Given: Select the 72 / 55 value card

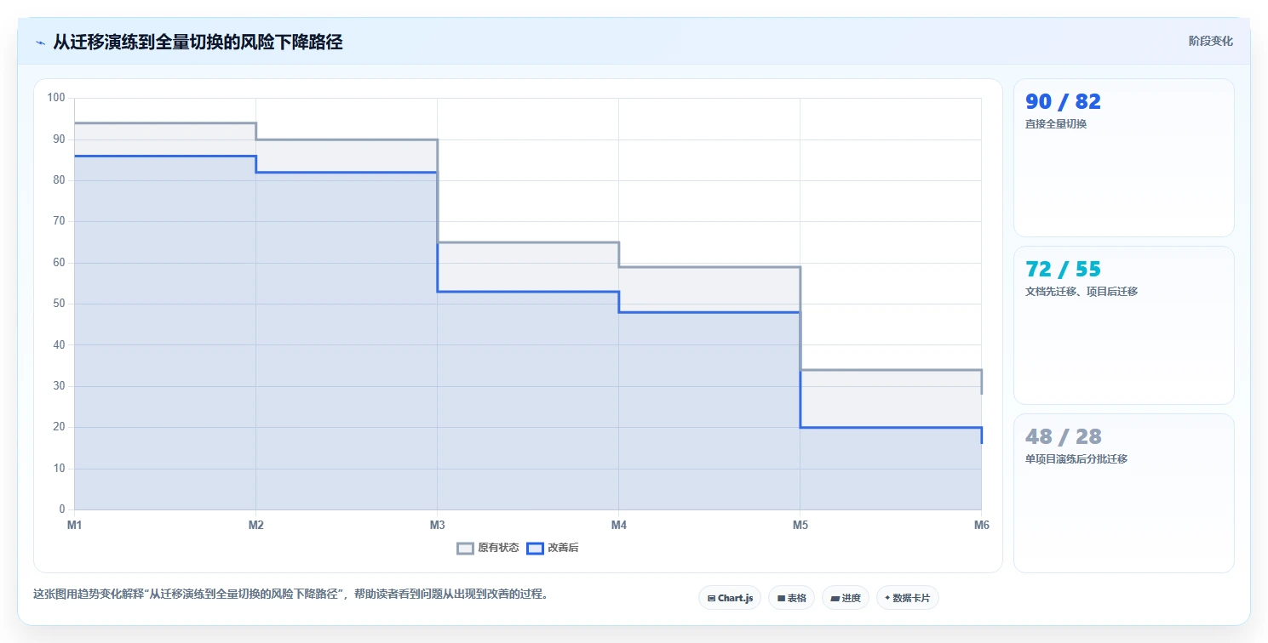Looking at the screenshot, I should coord(1123,325).
